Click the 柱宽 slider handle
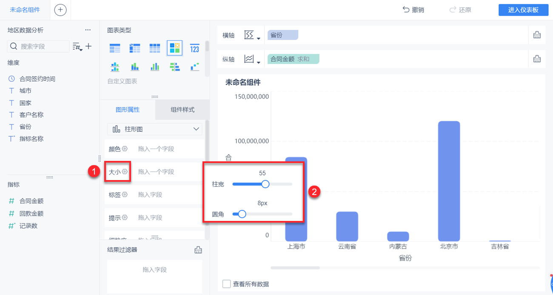The image size is (553, 295). [265, 184]
